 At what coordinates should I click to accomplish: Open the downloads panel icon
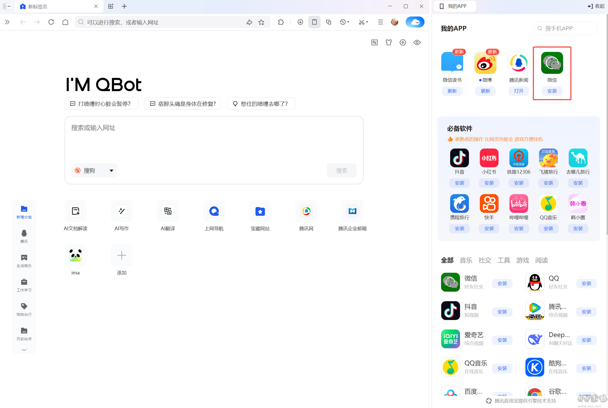(300, 22)
